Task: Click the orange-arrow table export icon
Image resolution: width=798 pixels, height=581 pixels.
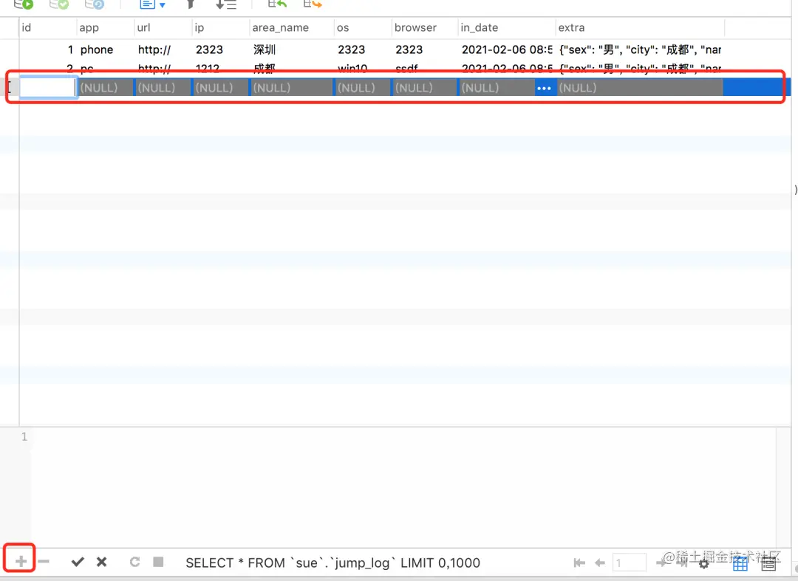Action: [x=313, y=4]
